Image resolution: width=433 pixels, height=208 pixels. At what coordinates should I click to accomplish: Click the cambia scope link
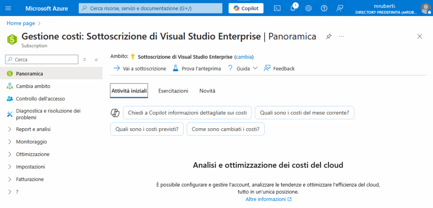244,57
